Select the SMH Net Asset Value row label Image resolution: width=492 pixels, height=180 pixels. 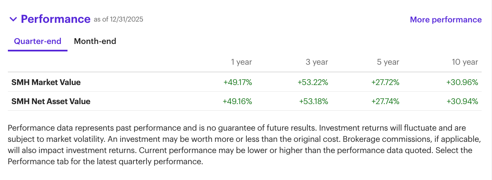click(51, 102)
